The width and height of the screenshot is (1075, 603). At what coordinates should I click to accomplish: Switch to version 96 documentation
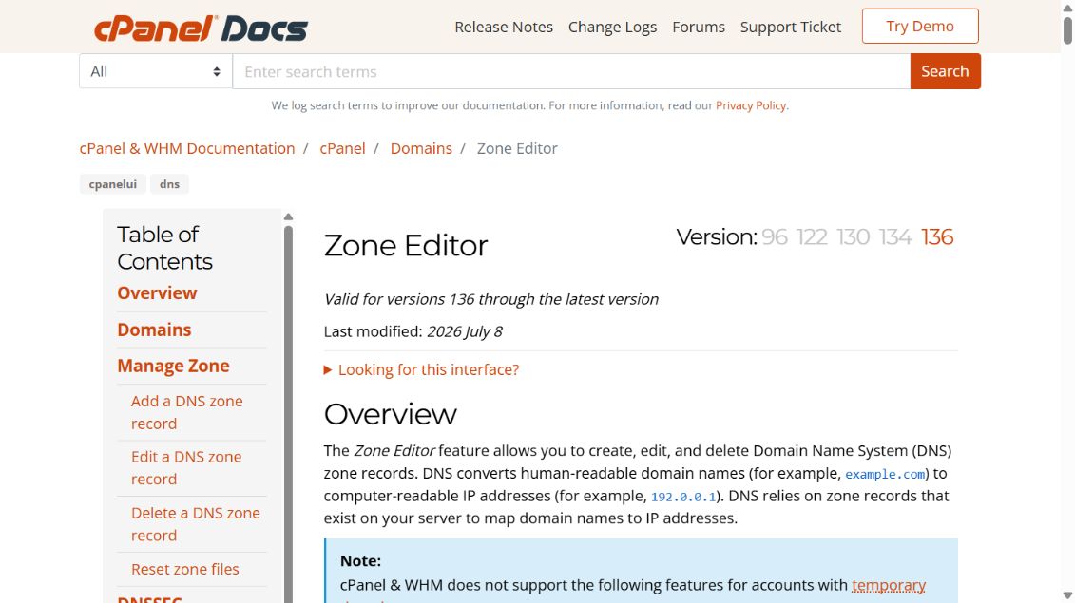[775, 237]
